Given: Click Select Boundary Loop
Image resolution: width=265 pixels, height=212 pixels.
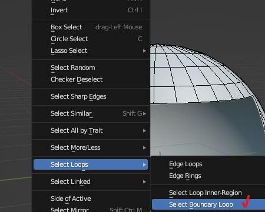Looking at the screenshot, I should coord(208,204).
